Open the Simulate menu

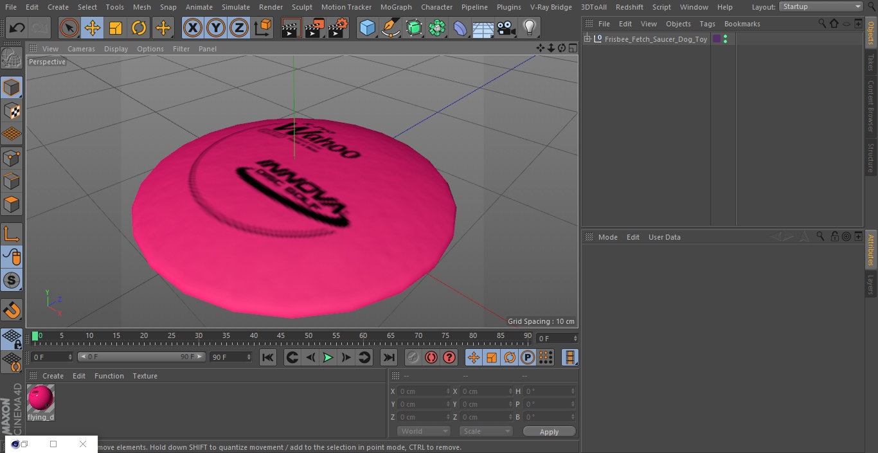click(x=236, y=7)
